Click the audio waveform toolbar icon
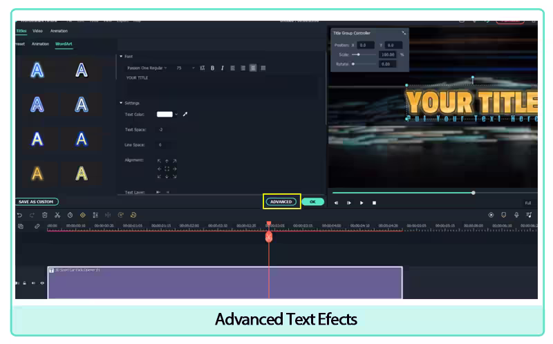The height and width of the screenshot is (344, 553). tap(108, 215)
